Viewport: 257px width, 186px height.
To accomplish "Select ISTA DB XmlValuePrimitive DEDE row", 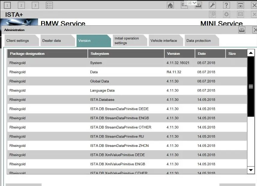I will point(127,155).
